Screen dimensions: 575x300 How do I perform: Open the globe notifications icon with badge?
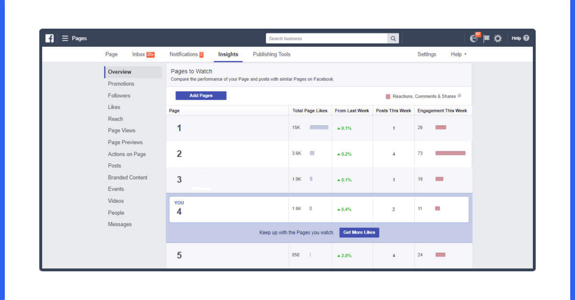tap(474, 38)
